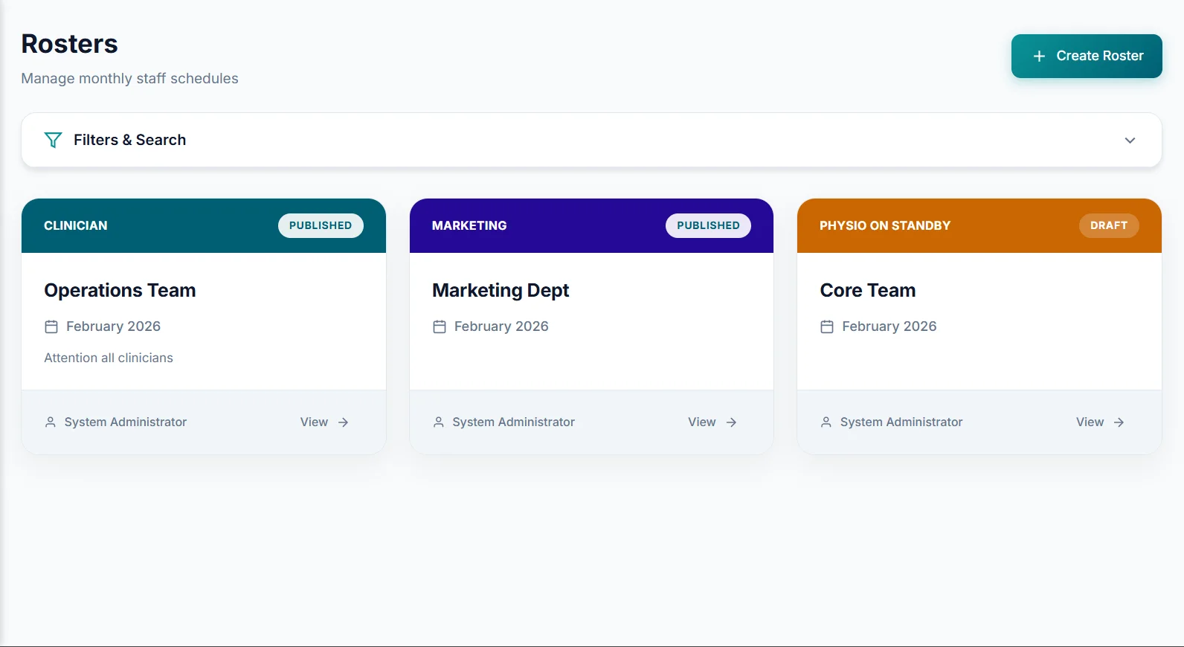Click calendar icon on Operations Team card
Image resolution: width=1184 pixels, height=647 pixels.
[x=51, y=326]
